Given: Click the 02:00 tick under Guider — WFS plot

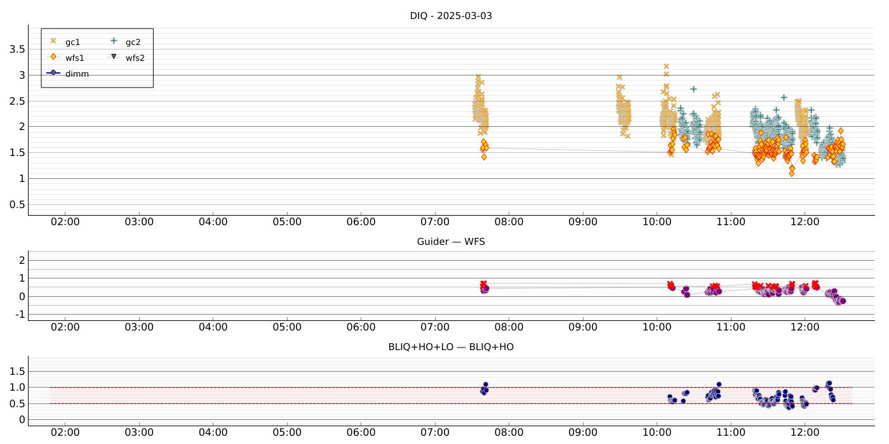Looking at the screenshot, I should click(65, 327).
